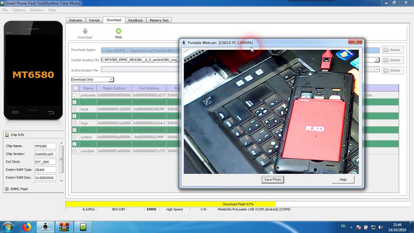Click the MT6580 phone image

pyautogui.click(x=33, y=71)
